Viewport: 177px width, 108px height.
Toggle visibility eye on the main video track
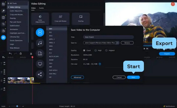pyautogui.click(x=4, y=79)
